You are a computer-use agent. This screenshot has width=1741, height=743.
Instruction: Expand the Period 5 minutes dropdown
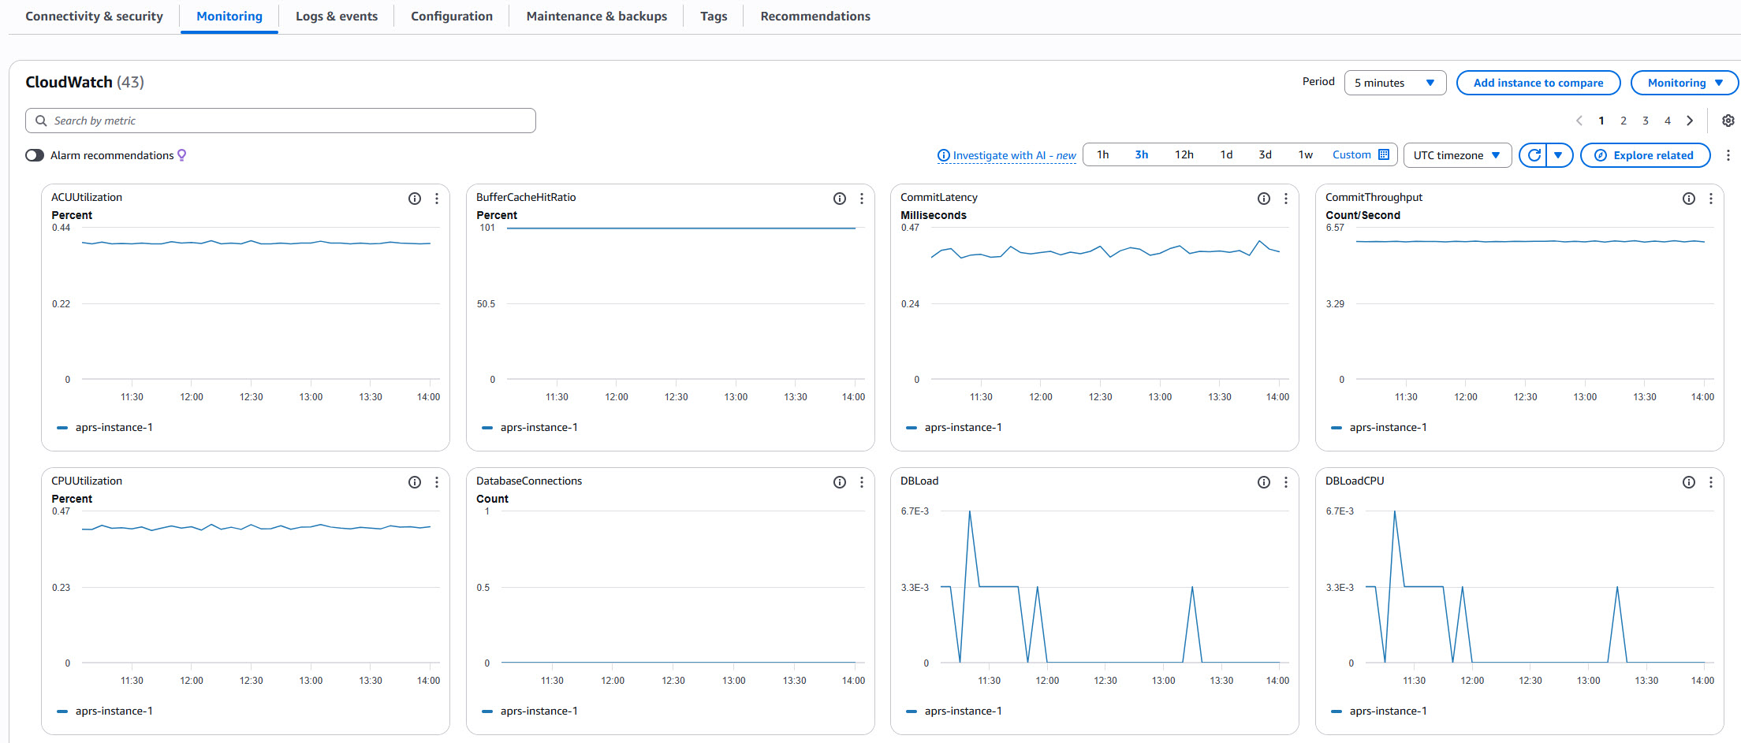(x=1394, y=83)
